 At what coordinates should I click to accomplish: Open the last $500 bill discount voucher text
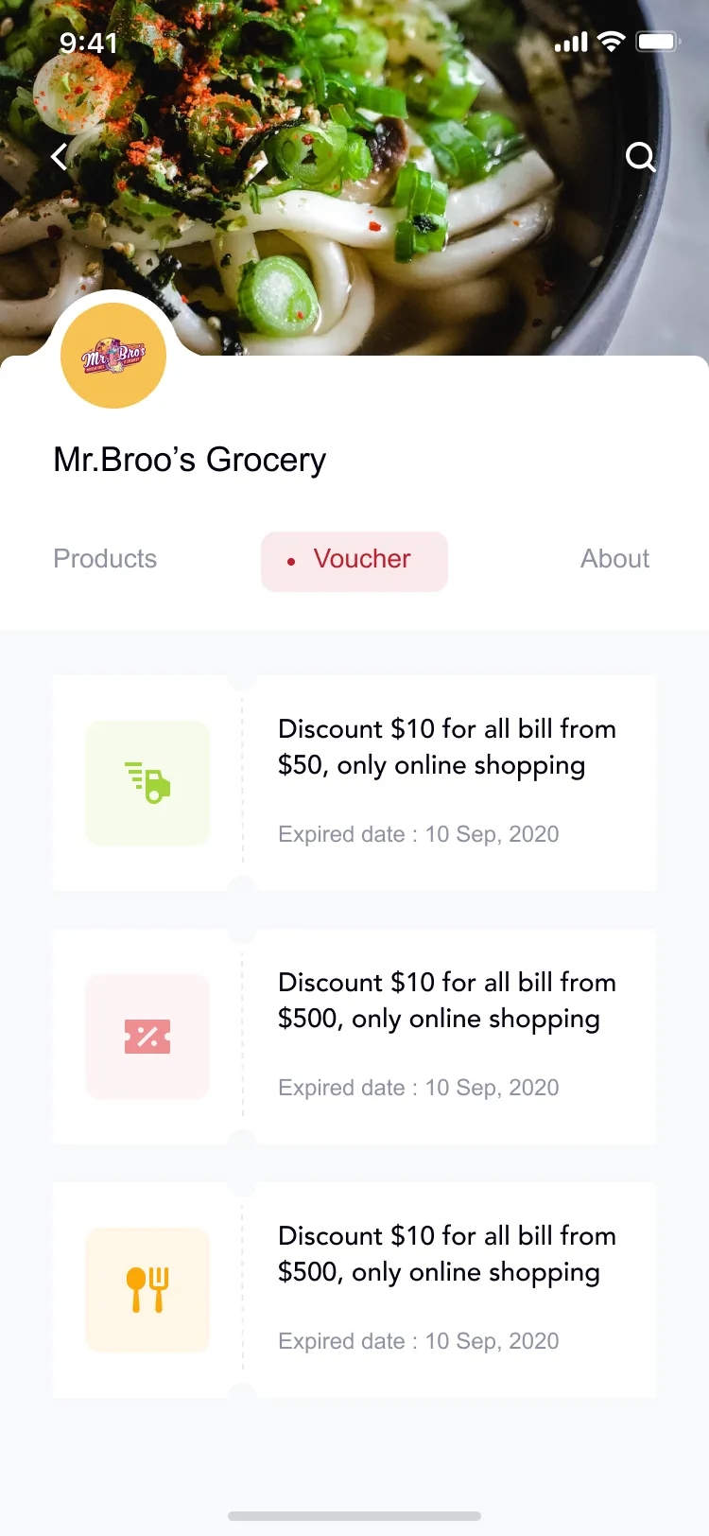(447, 1254)
